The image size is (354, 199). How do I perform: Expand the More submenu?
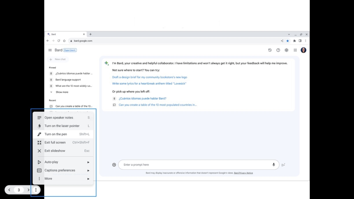click(x=63, y=179)
